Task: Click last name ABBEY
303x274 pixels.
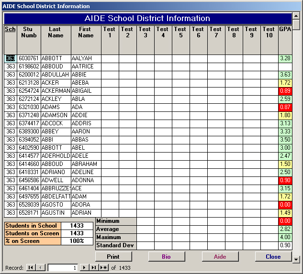Action: coord(56,132)
